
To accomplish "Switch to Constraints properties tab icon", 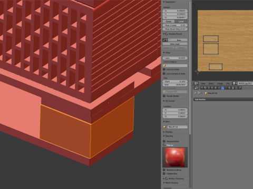I will 219,88.
